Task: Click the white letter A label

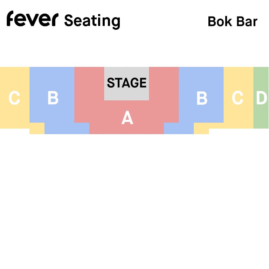Action: 127,118
